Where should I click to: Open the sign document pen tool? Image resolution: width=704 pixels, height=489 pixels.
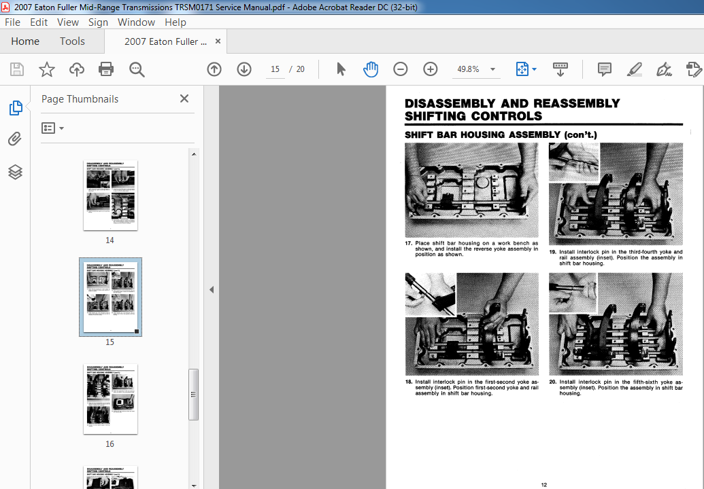[664, 69]
